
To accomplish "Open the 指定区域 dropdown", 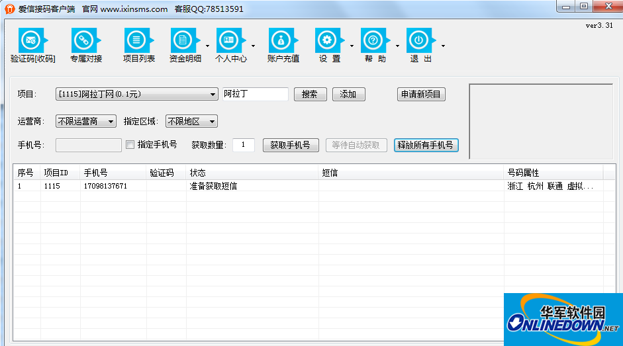I will point(191,121).
